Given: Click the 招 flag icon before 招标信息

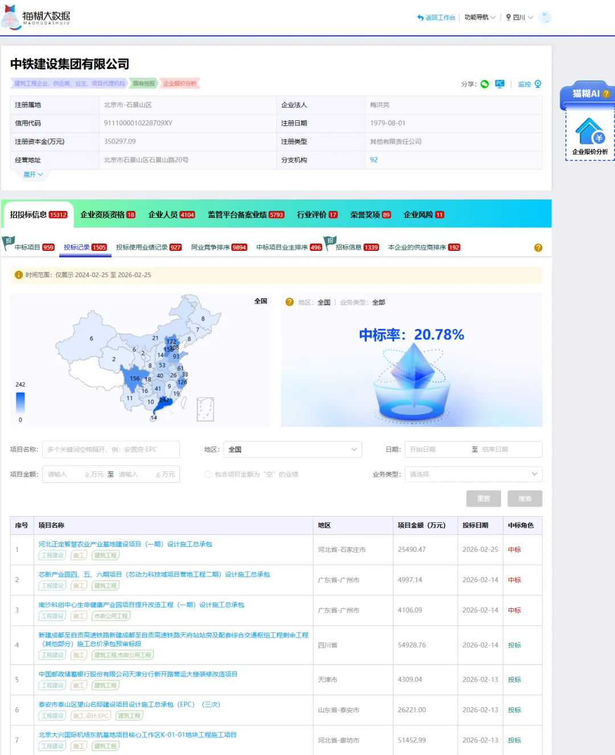Looking at the screenshot, I should [330, 242].
